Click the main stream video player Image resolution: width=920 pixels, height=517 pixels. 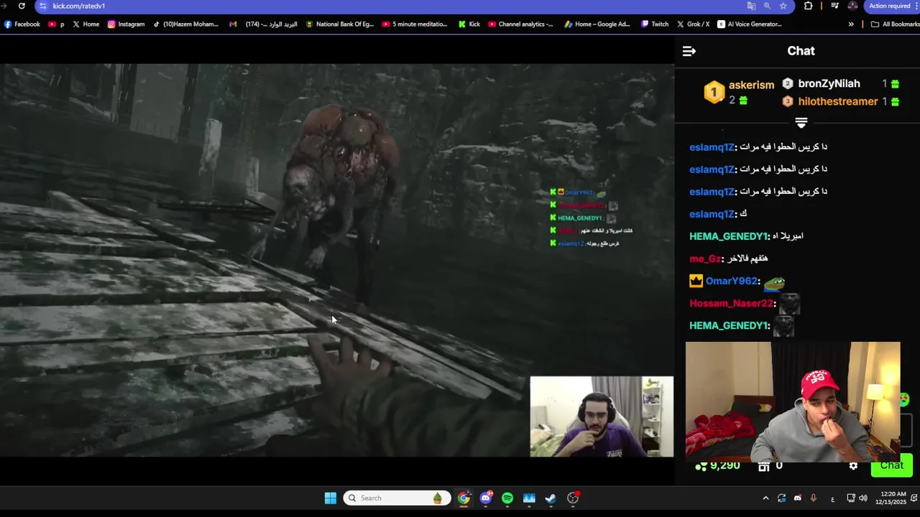[337, 260]
